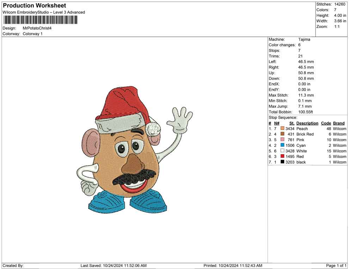
Task: Click the Brick Red color swatch
Action: [282, 134]
